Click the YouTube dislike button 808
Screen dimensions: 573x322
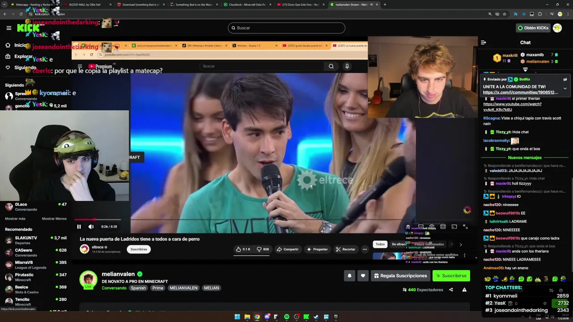click(x=263, y=249)
